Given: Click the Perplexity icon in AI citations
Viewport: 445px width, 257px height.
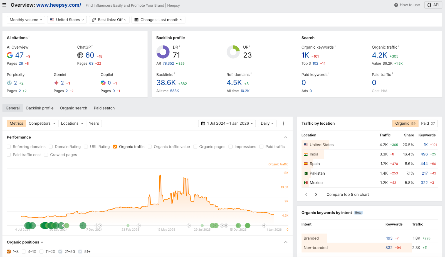Looking at the screenshot, I should click(9, 83).
